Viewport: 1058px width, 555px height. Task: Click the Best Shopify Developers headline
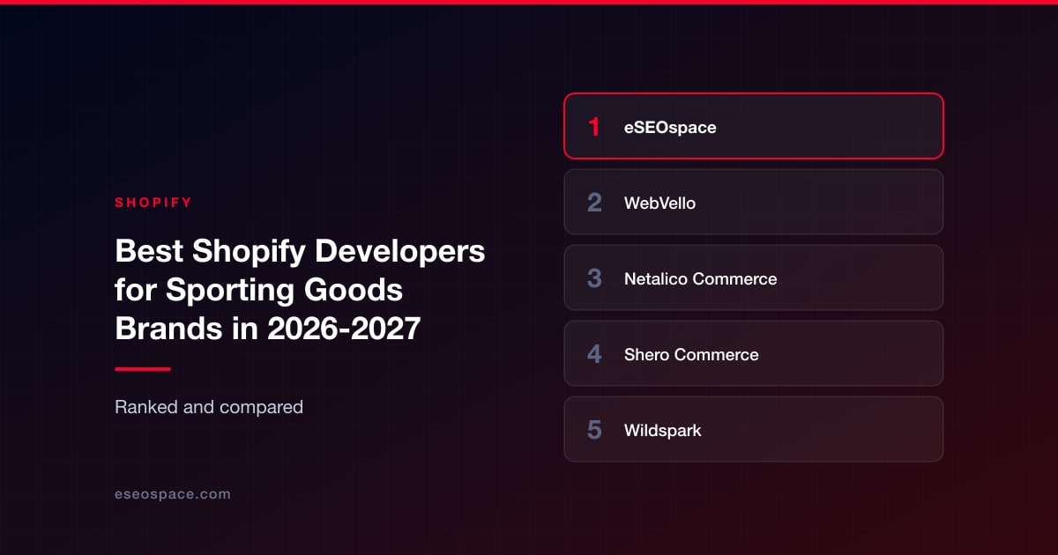[x=300, y=290]
